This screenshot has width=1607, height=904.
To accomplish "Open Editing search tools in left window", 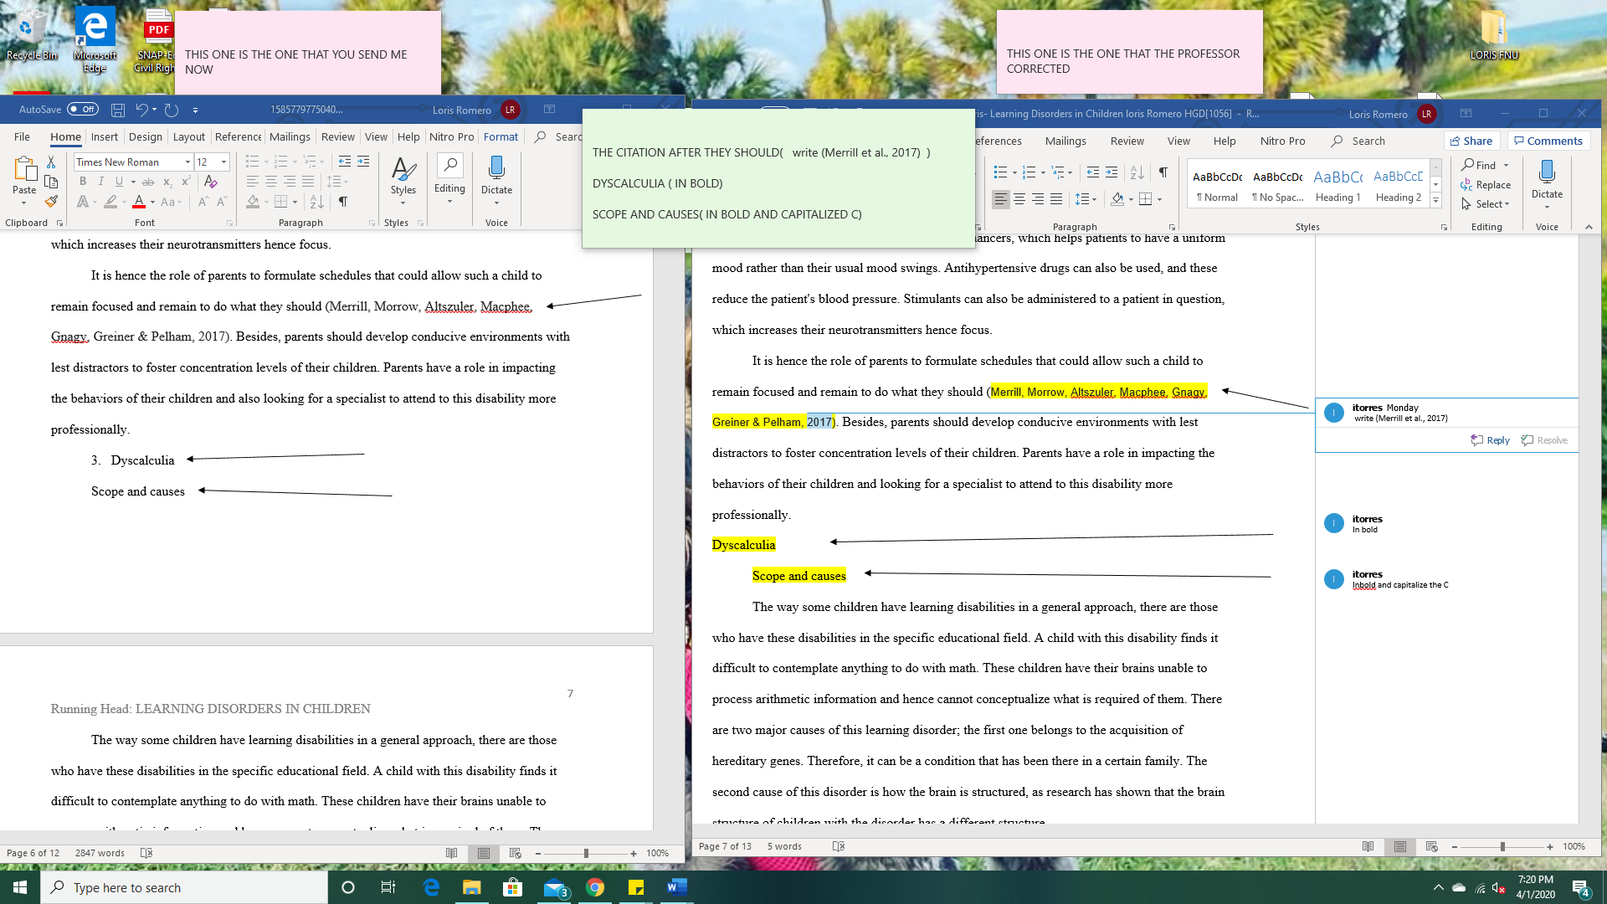I will [x=449, y=178].
